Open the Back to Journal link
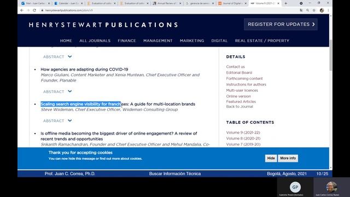This screenshot has width=350, height=197. (x=240, y=107)
